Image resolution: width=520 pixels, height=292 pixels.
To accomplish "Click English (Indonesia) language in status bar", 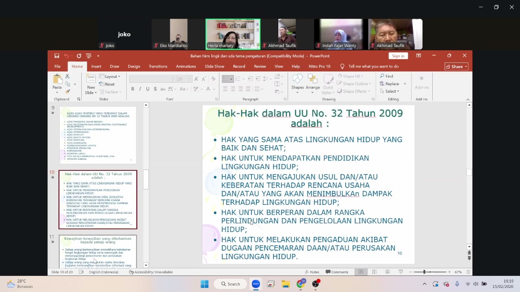I will coord(103,272).
